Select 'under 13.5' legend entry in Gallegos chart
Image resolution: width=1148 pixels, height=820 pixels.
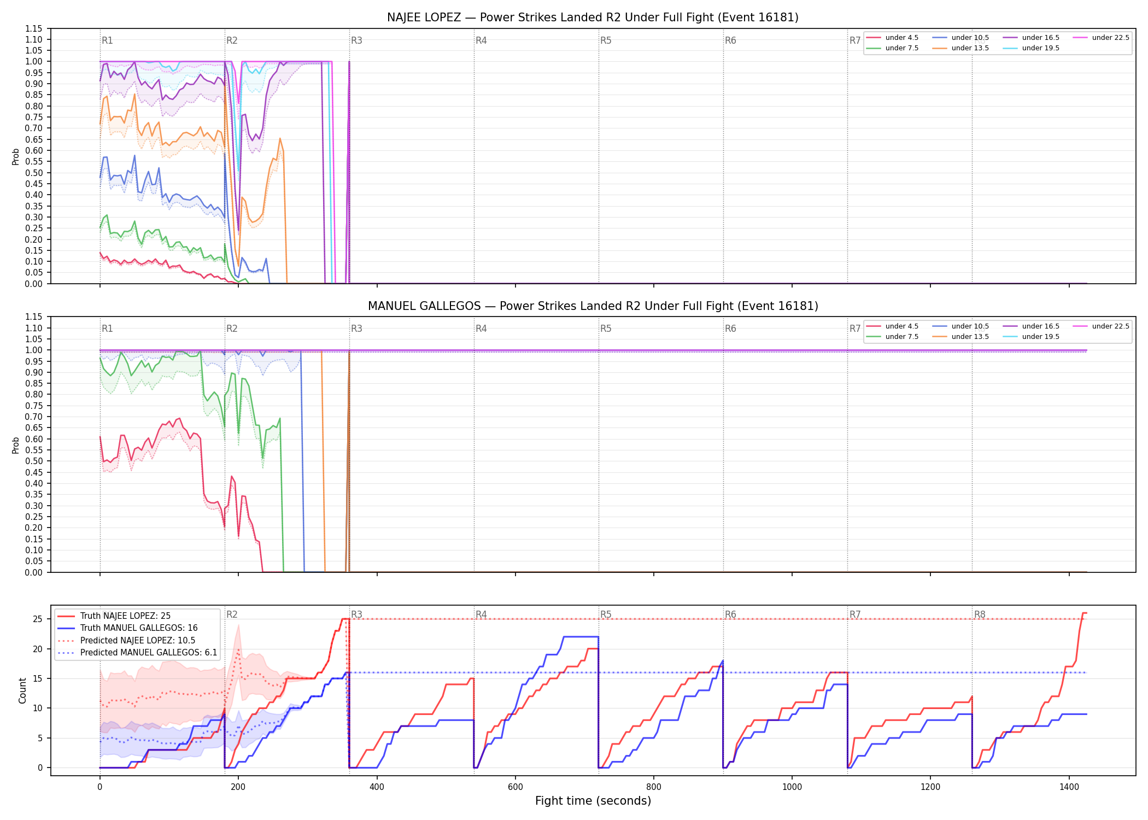tap(961, 337)
